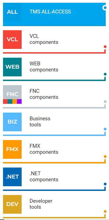Select the teal WEB icon tile

(x=12, y=67)
